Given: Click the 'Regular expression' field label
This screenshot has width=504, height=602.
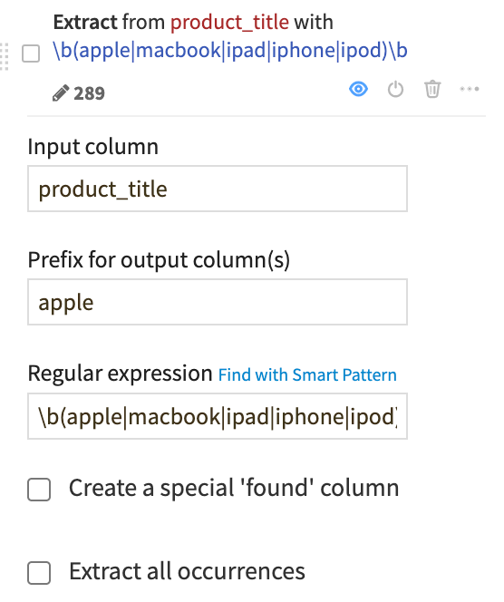Looking at the screenshot, I should pyautogui.click(x=121, y=374).
